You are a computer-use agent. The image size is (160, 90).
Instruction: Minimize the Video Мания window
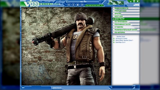click(130, 1)
